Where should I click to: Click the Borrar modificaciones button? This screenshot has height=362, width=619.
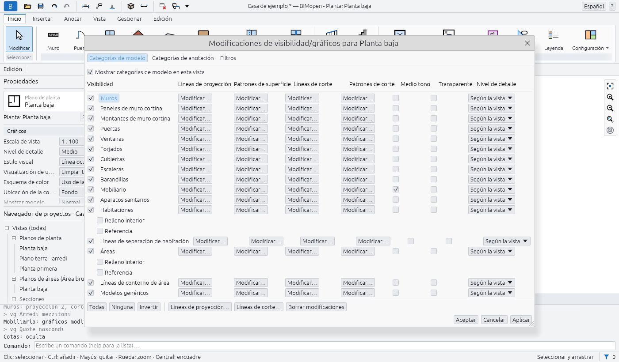(316, 307)
